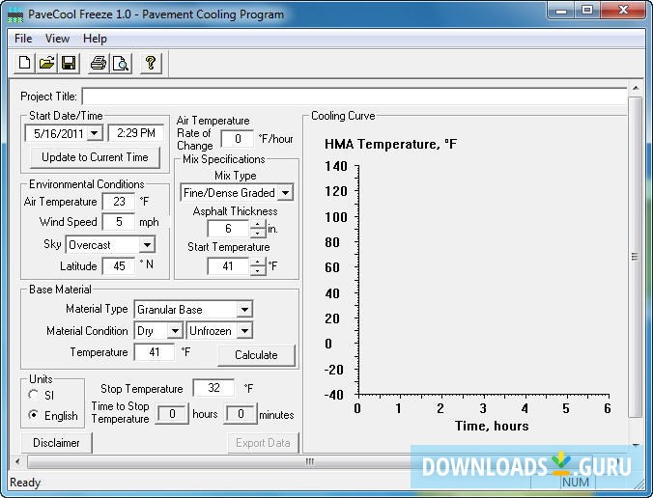The width and height of the screenshot is (653, 498).
Task: Click the horizontal scrollbar left arrow
Action: click(x=17, y=461)
